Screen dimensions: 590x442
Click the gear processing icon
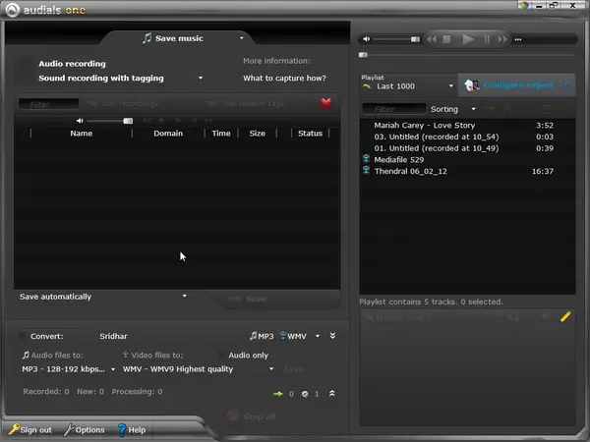point(305,394)
